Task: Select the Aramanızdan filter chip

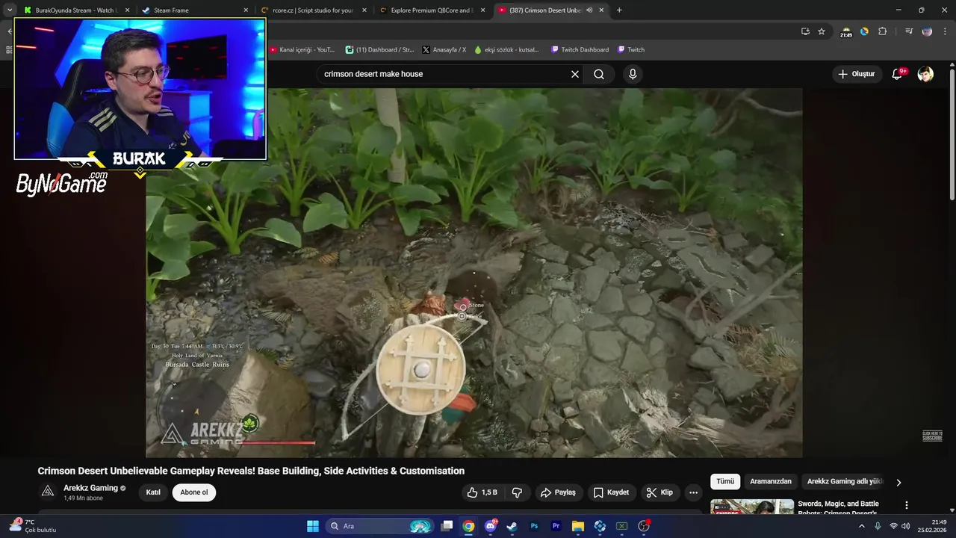Action: 771,482
